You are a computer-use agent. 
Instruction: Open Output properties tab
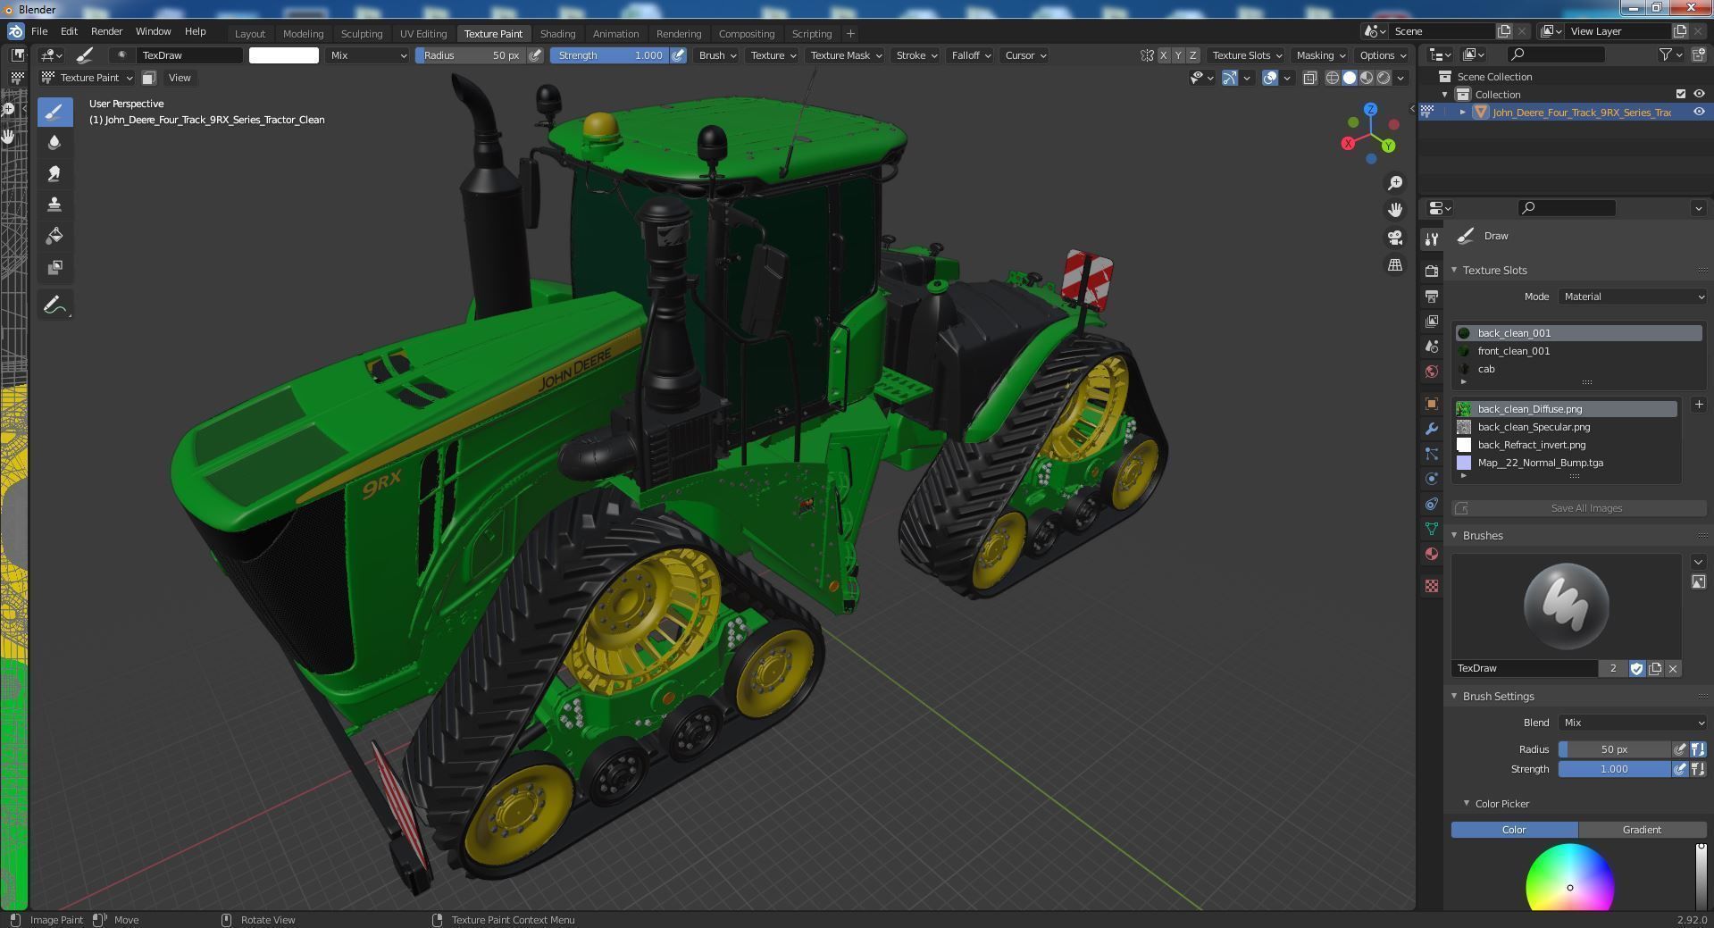[x=1432, y=296]
